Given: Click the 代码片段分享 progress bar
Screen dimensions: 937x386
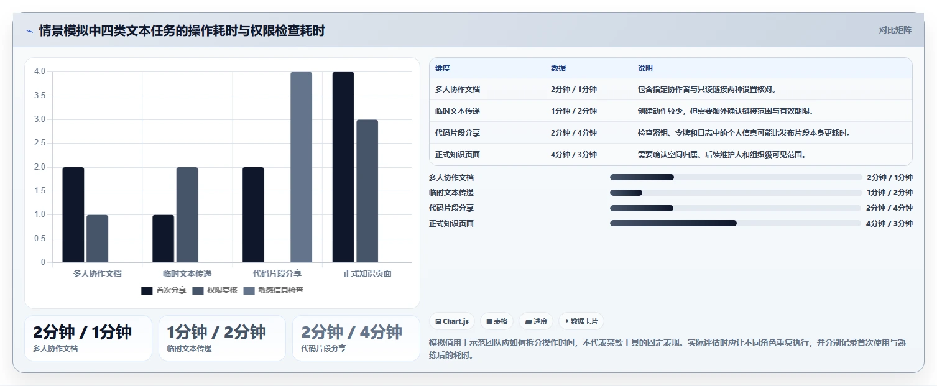Looking at the screenshot, I should 736,208.
